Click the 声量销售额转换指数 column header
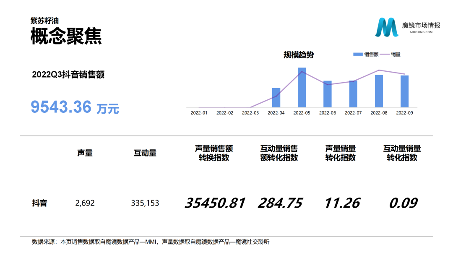This screenshot has width=453, height=255. (x=214, y=153)
